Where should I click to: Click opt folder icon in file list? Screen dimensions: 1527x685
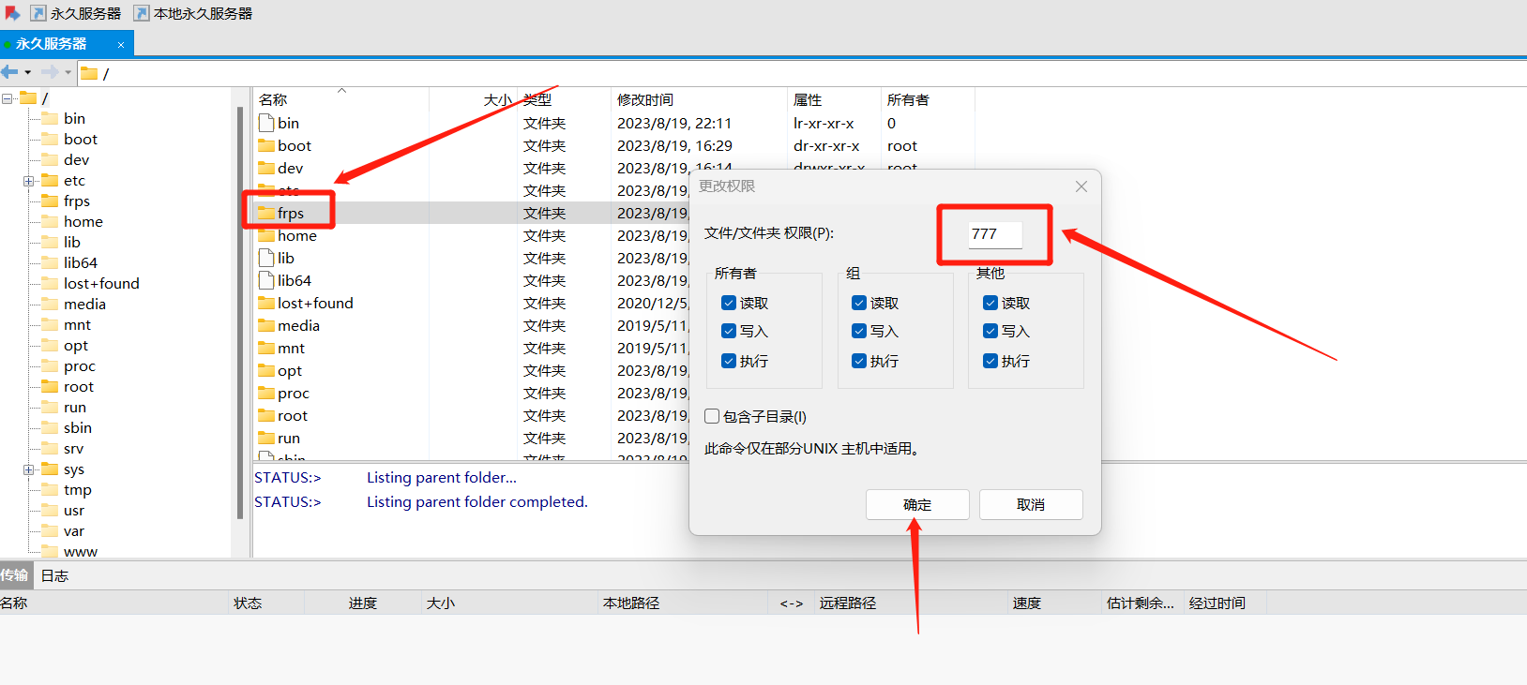tap(266, 370)
